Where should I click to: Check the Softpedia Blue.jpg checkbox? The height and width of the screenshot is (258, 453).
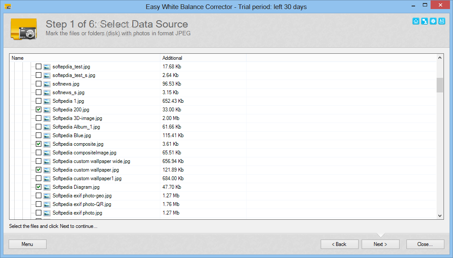click(38, 135)
